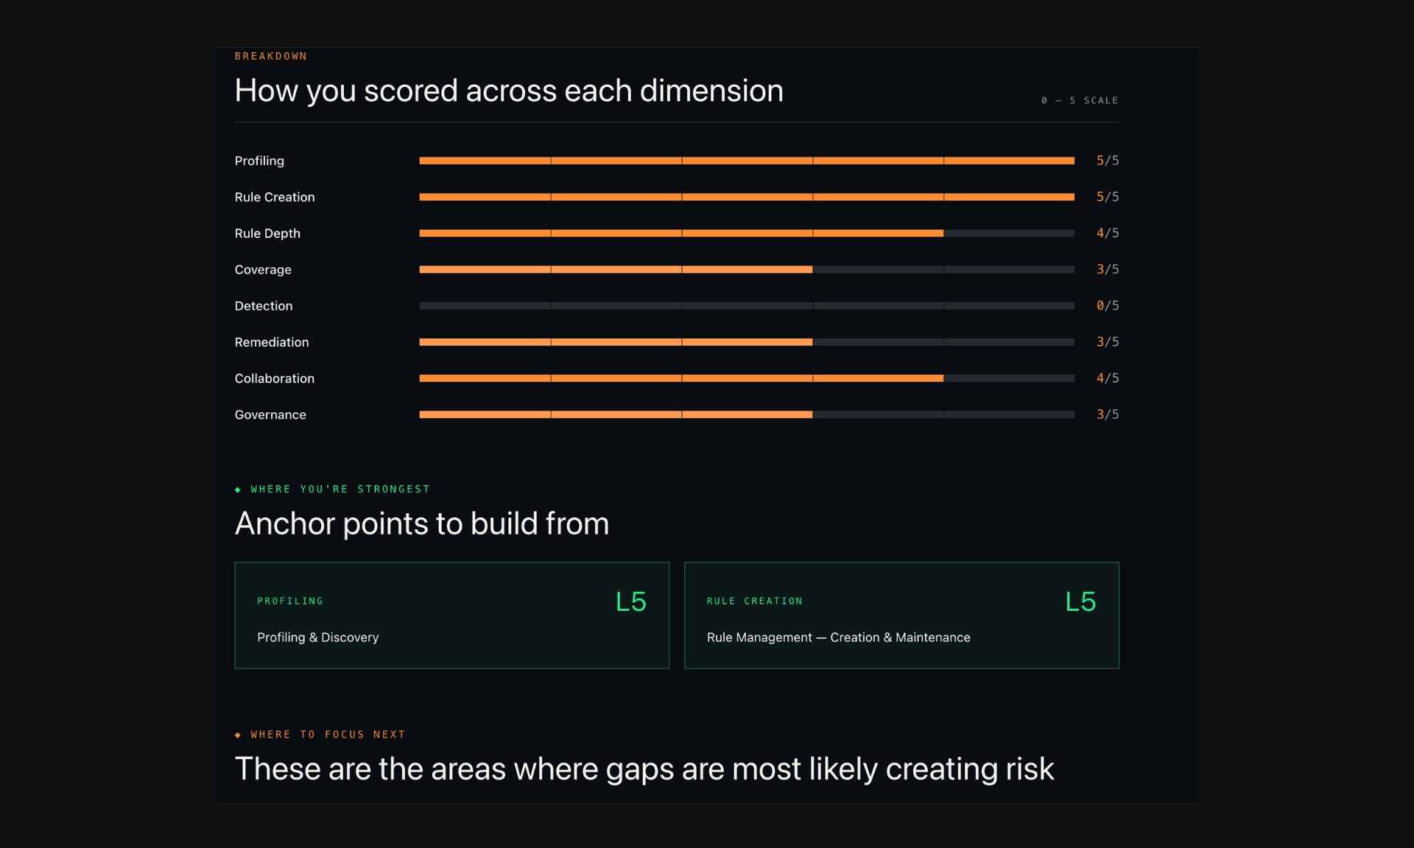
Task: Open the Rule Management — Creation & Maintenance card
Action: click(x=901, y=615)
